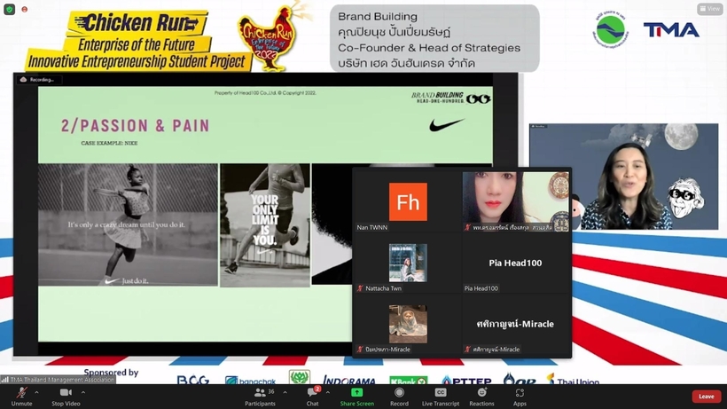The width and height of the screenshot is (727, 409).
Task: Select the ปิยปรภา-Miracle thumbnail with photo
Action: coord(408,324)
